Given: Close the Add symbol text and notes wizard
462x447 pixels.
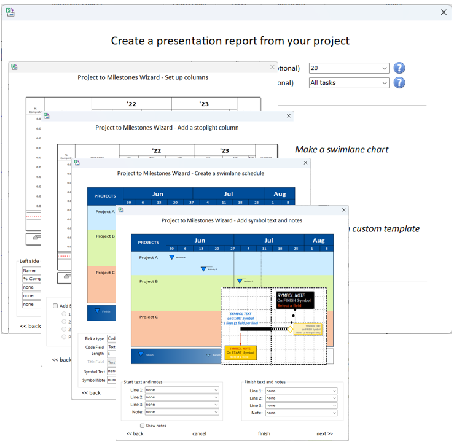Looking at the screenshot, I should 343,210.
